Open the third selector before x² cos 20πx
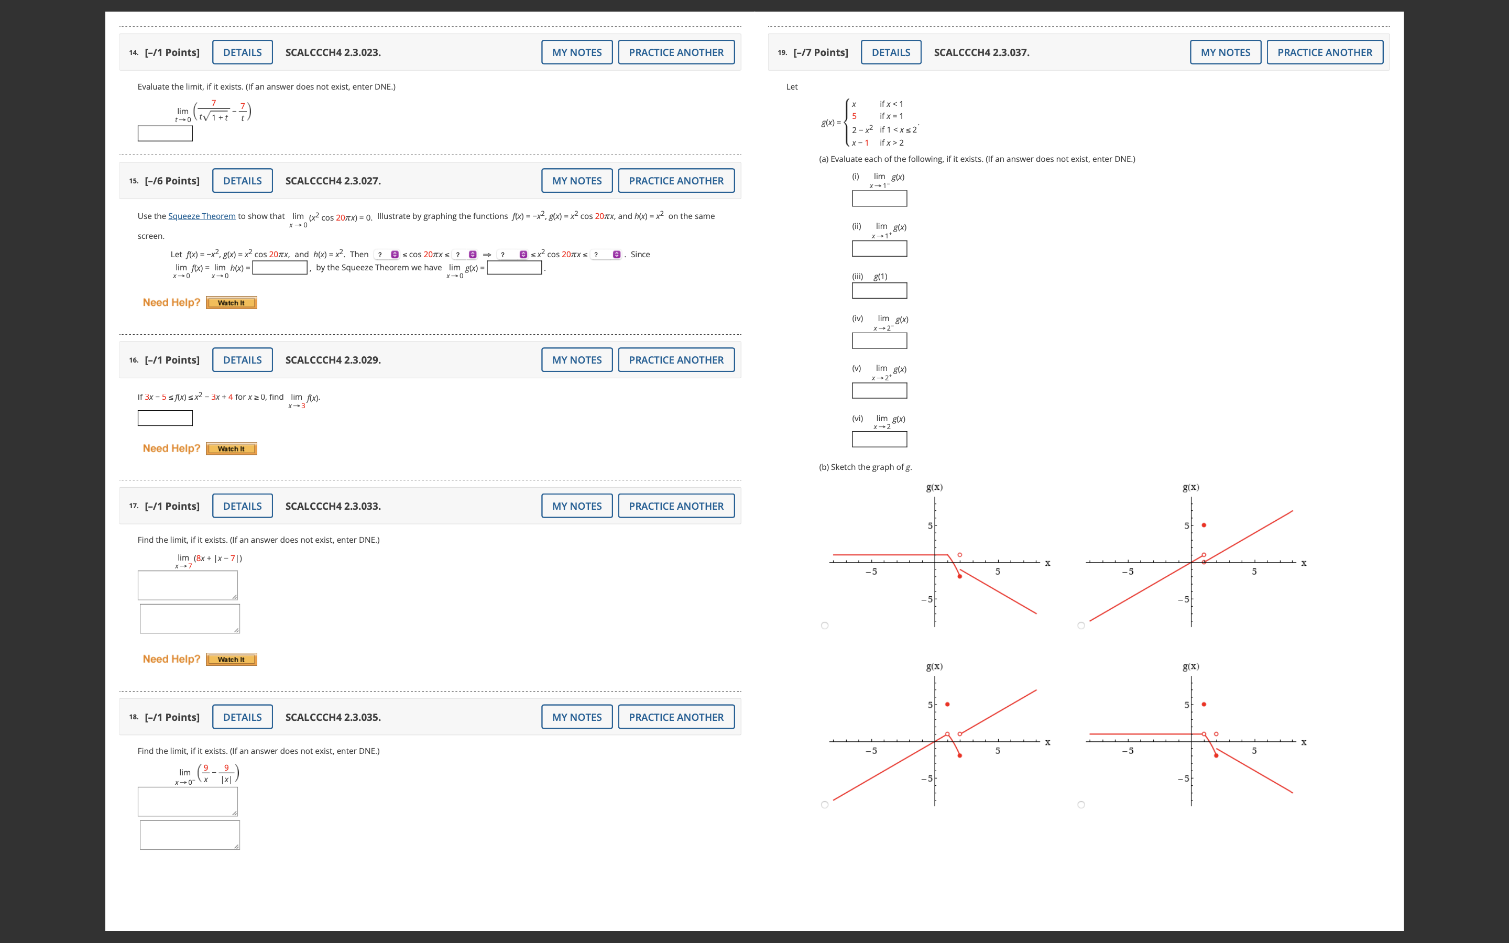 pyautogui.click(x=511, y=254)
